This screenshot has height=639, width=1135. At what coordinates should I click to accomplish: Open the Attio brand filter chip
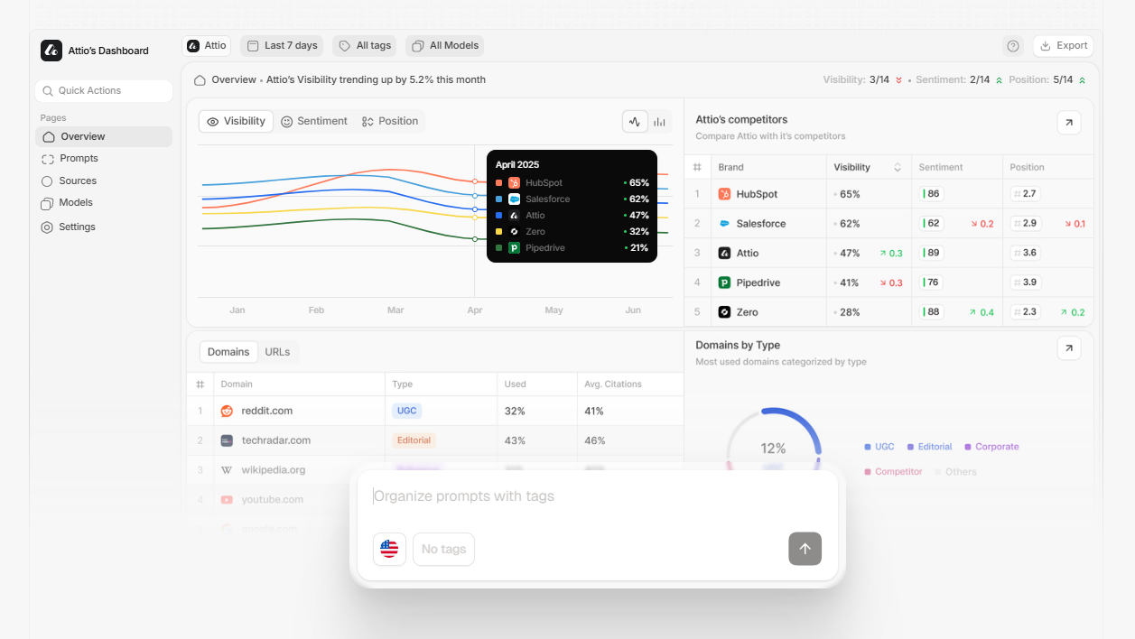point(207,46)
